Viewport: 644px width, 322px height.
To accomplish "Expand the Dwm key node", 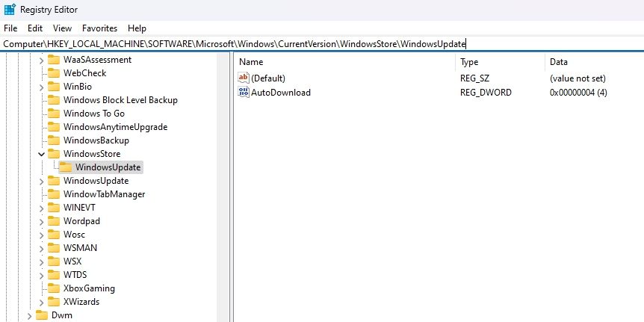I will click(29, 315).
